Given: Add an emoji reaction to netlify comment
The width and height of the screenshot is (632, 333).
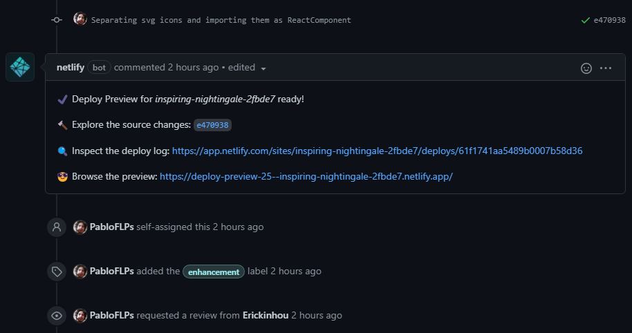Looking at the screenshot, I should pos(586,68).
